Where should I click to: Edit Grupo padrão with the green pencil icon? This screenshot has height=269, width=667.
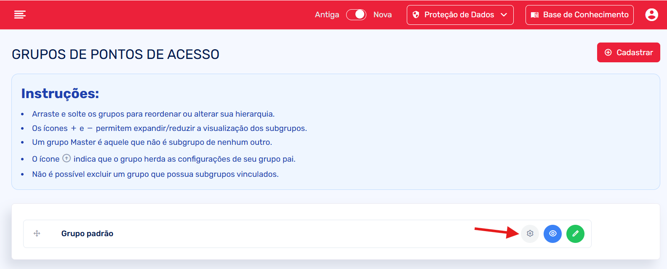[575, 234]
